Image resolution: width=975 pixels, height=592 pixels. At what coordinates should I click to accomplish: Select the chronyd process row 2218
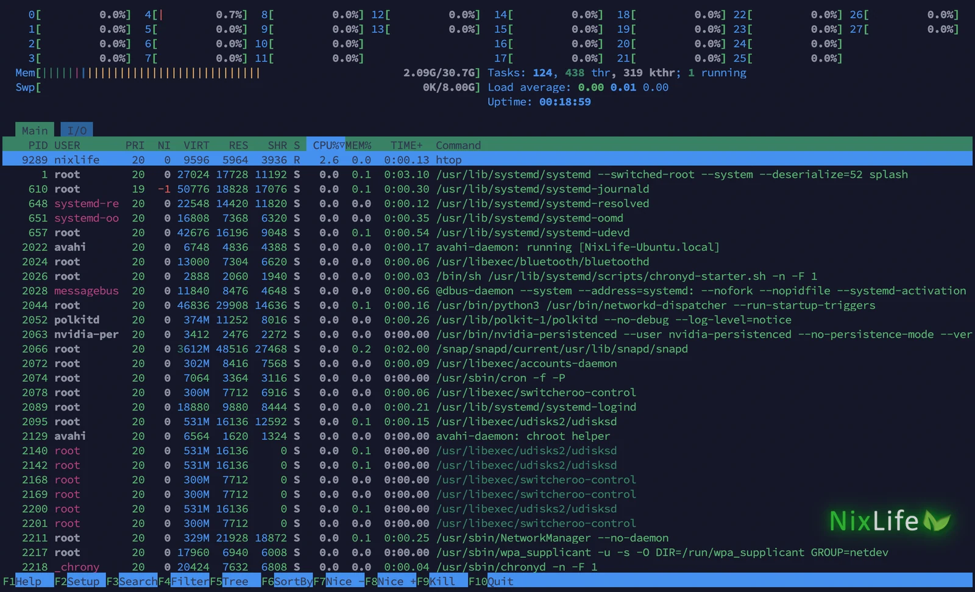487,567
